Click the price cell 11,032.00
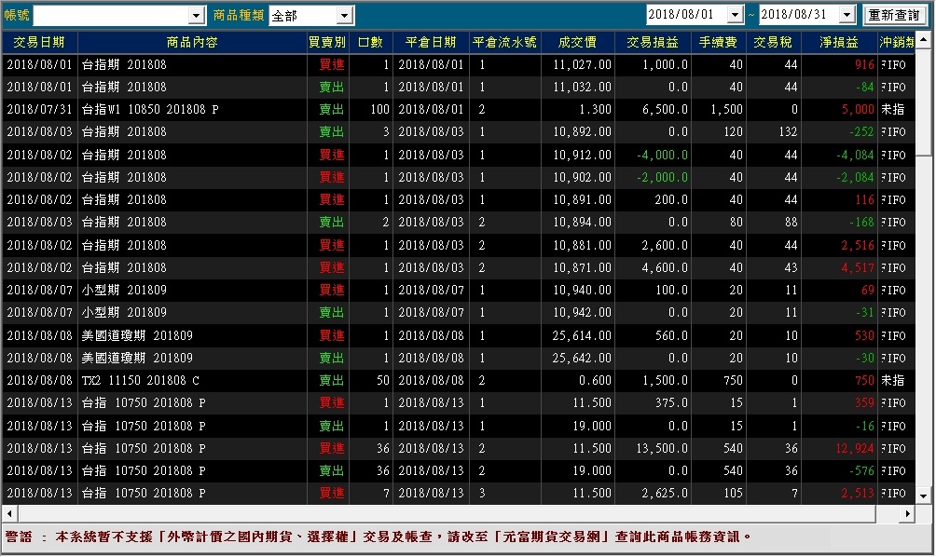The width and height of the screenshot is (936, 557). (x=582, y=87)
